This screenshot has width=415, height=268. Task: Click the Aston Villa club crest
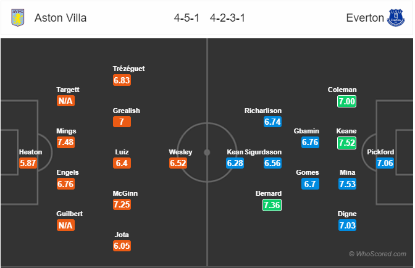pyautogui.click(x=18, y=18)
